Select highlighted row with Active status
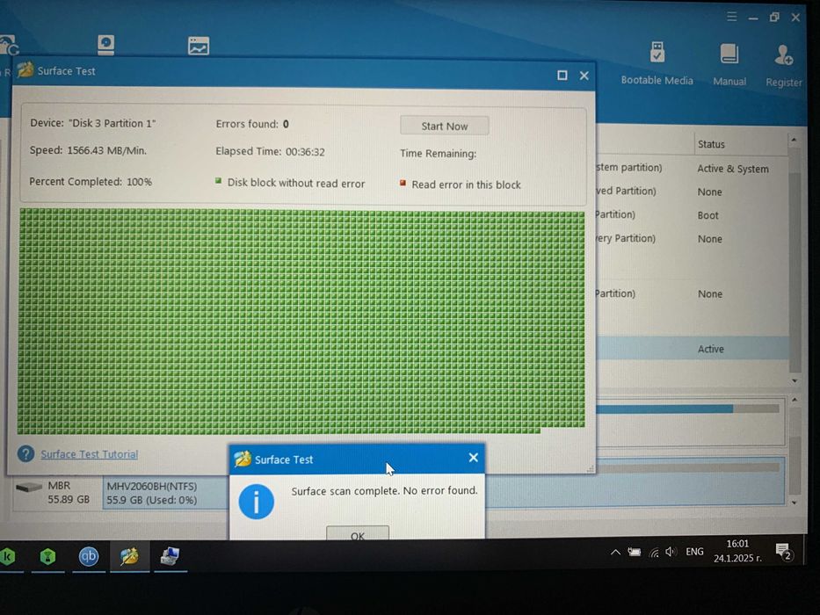This screenshot has width=820, height=615. pos(693,348)
